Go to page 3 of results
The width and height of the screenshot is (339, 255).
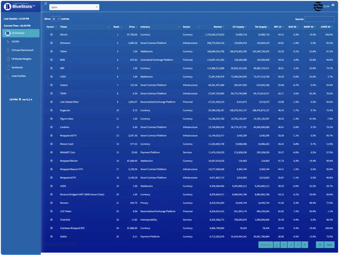coord(291,245)
